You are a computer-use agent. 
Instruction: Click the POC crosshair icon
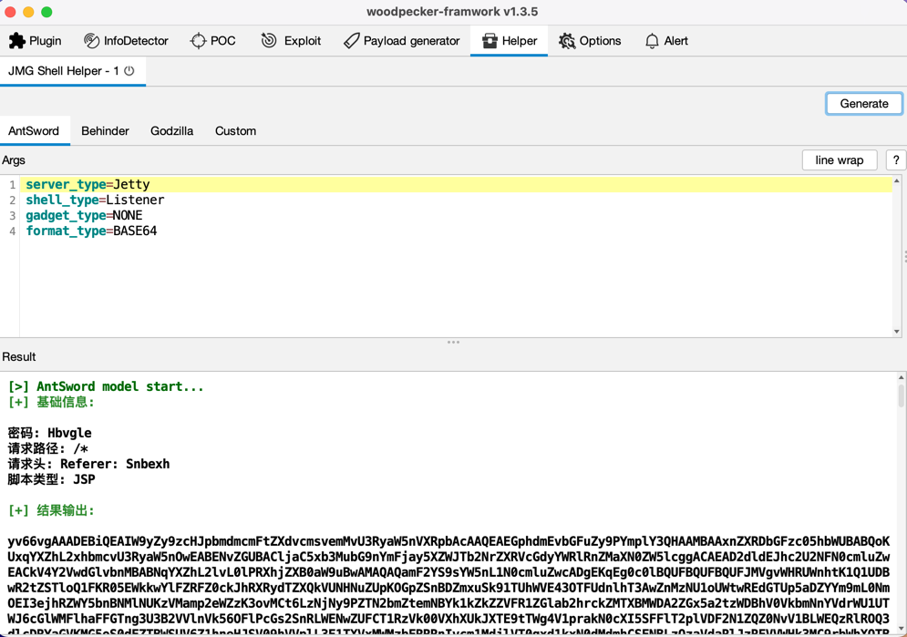(198, 40)
